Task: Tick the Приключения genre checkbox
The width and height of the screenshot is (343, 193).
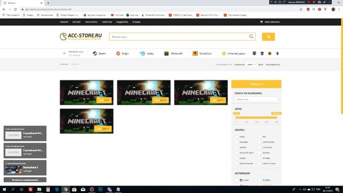Action: [236, 164]
